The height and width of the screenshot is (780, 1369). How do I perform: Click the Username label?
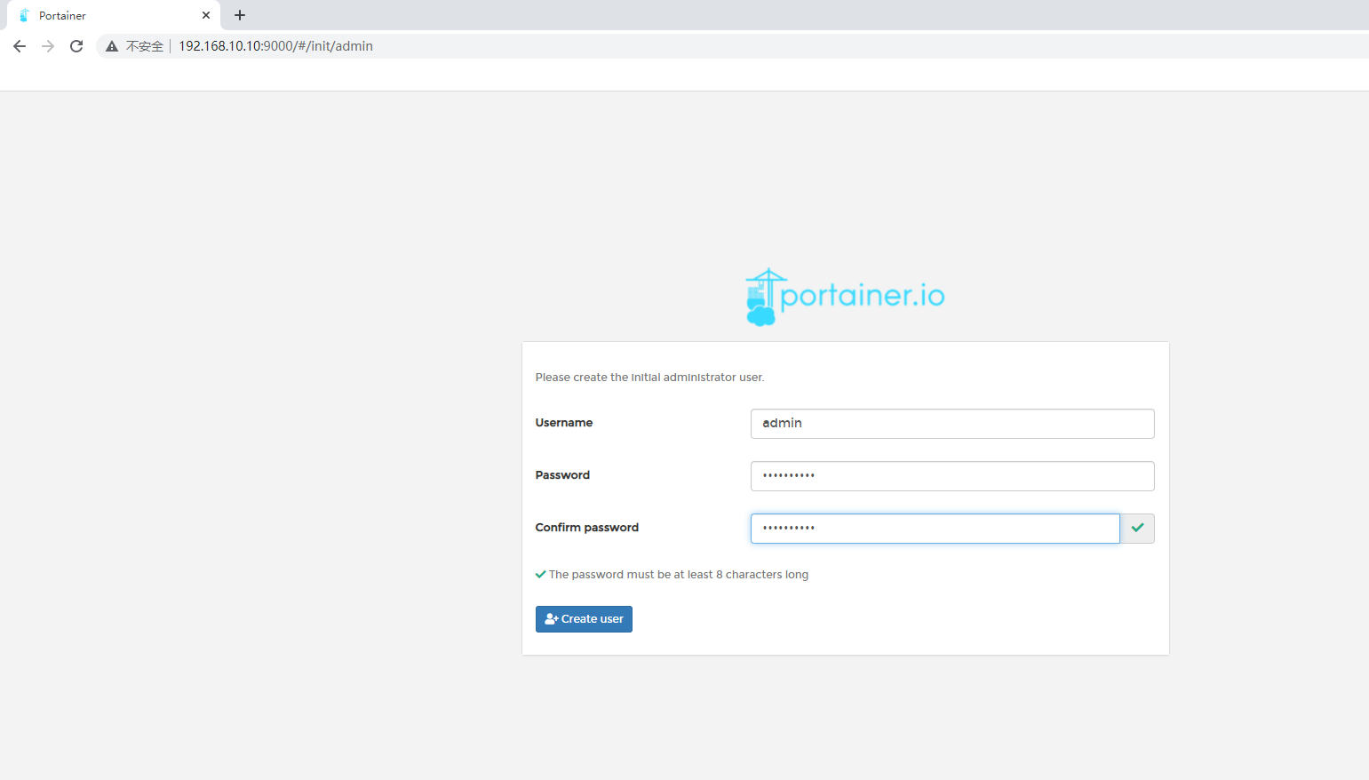click(563, 423)
